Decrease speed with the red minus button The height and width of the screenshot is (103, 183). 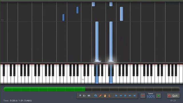coord(143,96)
